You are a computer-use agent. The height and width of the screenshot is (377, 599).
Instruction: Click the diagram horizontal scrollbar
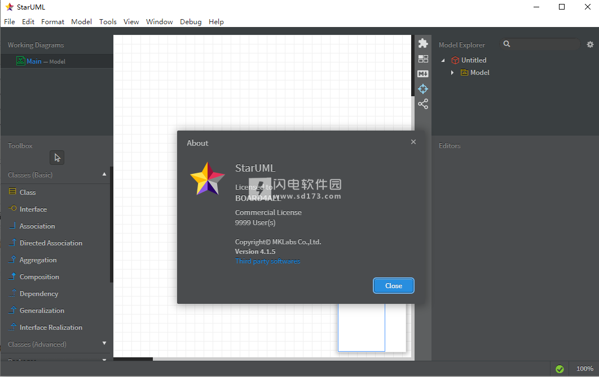click(133, 359)
